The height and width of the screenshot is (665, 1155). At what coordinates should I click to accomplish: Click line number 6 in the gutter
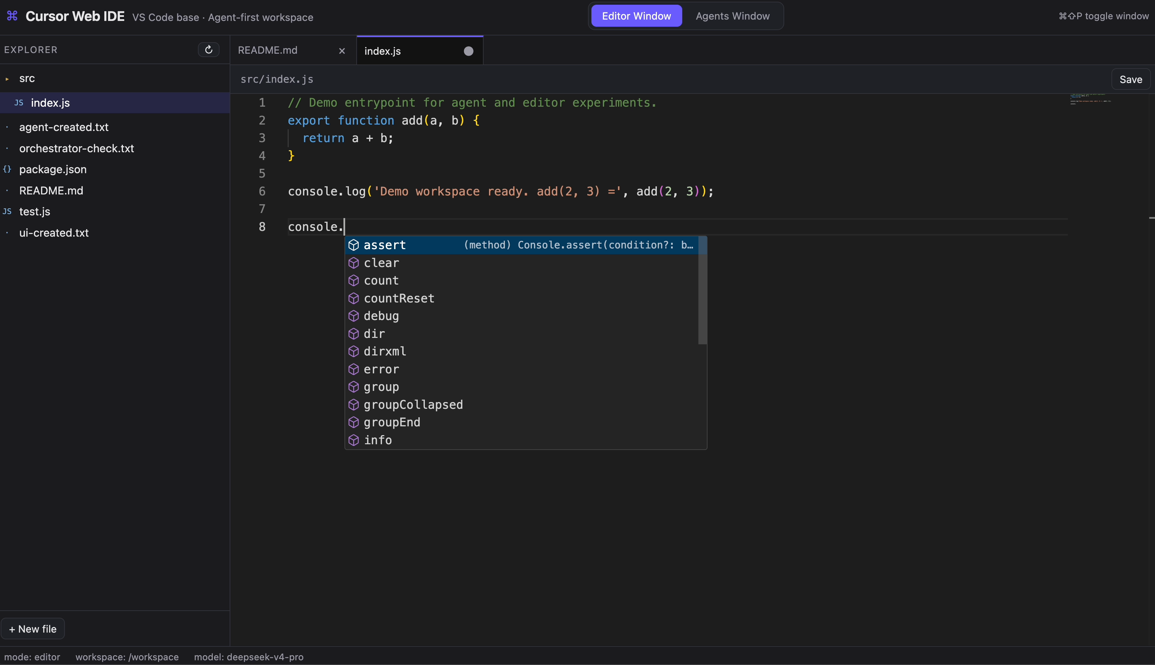[262, 191]
